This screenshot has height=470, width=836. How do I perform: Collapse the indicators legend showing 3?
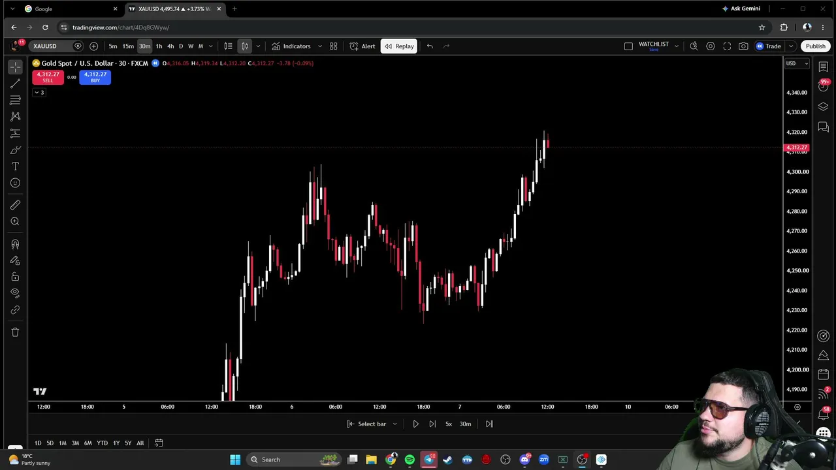[39, 93]
